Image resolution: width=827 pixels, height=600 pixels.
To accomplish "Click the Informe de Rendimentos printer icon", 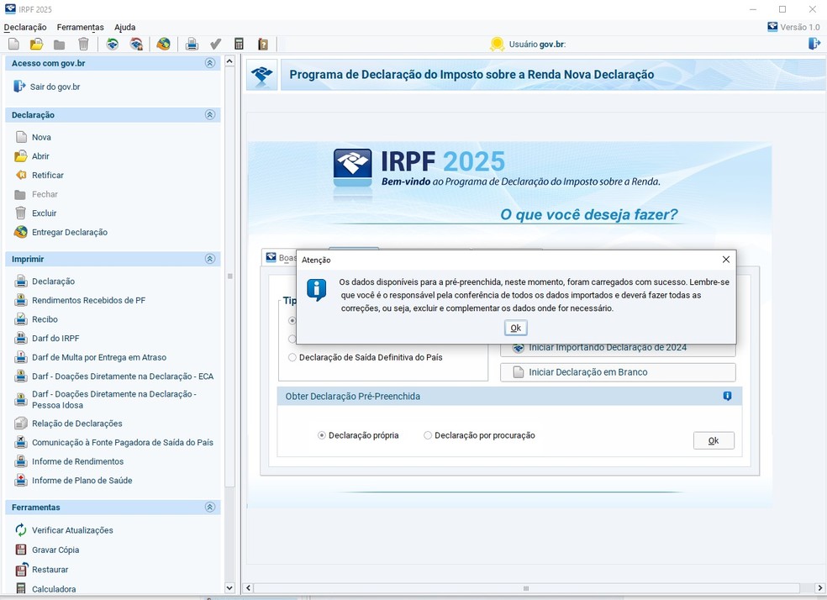I will (20, 461).
